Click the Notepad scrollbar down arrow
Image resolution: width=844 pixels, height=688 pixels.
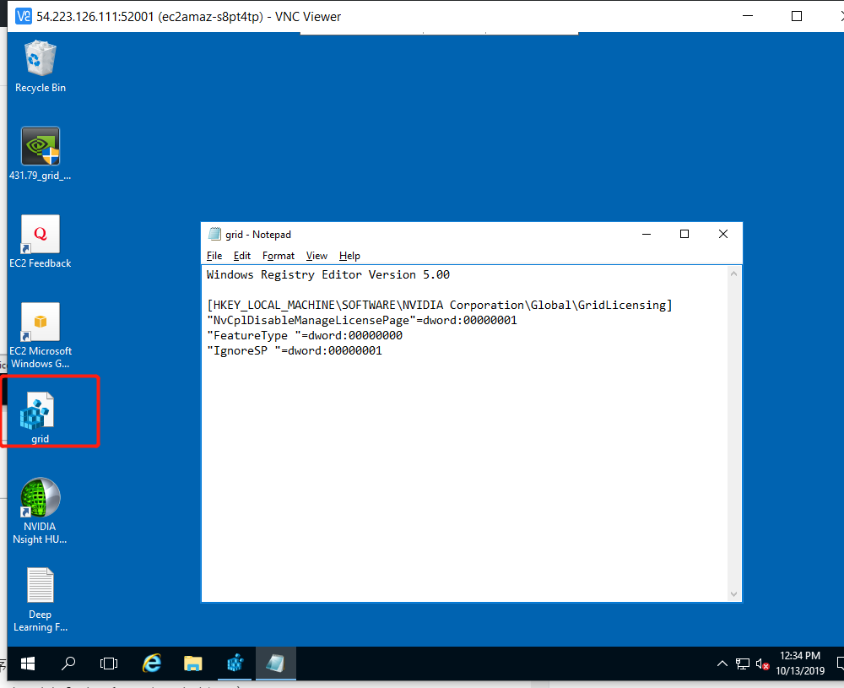click(735, 594)
